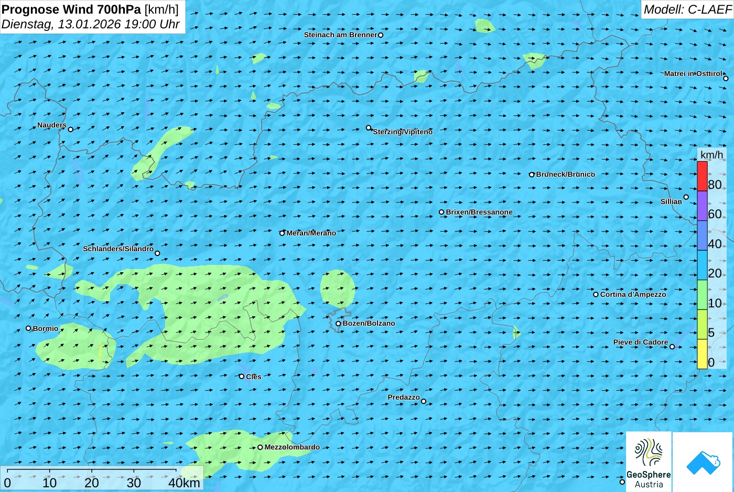Click the Meran/Merano city marker
734x492 pixels.
tap(282, 233)
